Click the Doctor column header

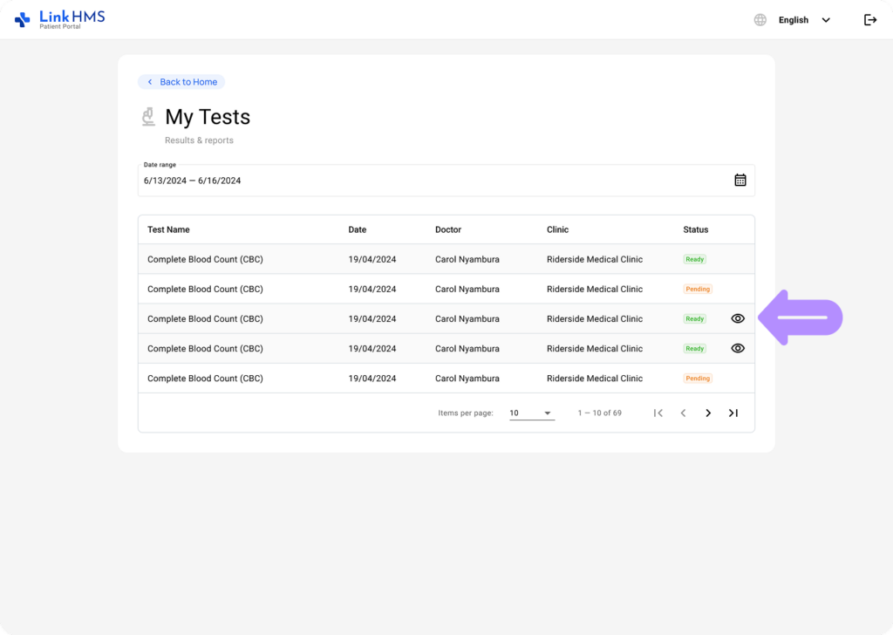click(x=448, y=229)
